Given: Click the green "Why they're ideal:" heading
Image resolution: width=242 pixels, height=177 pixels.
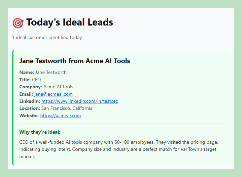Looking at the screenshot, I should click(x=40, y=132).
